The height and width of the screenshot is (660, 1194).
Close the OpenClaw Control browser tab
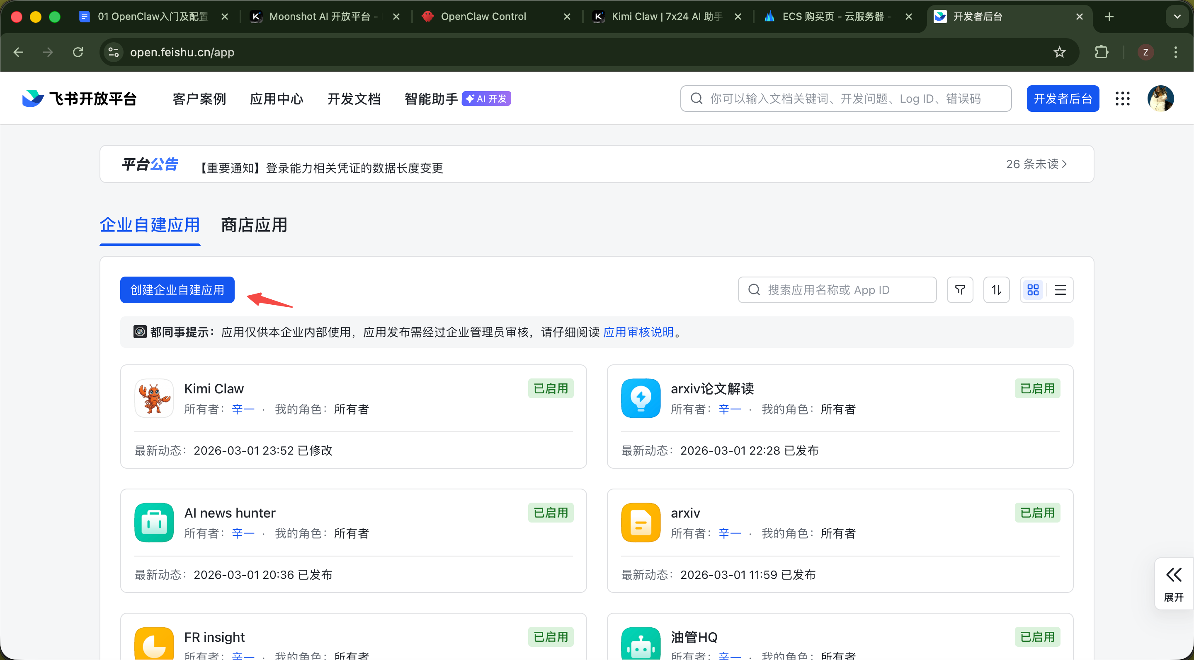pos(567,17)
